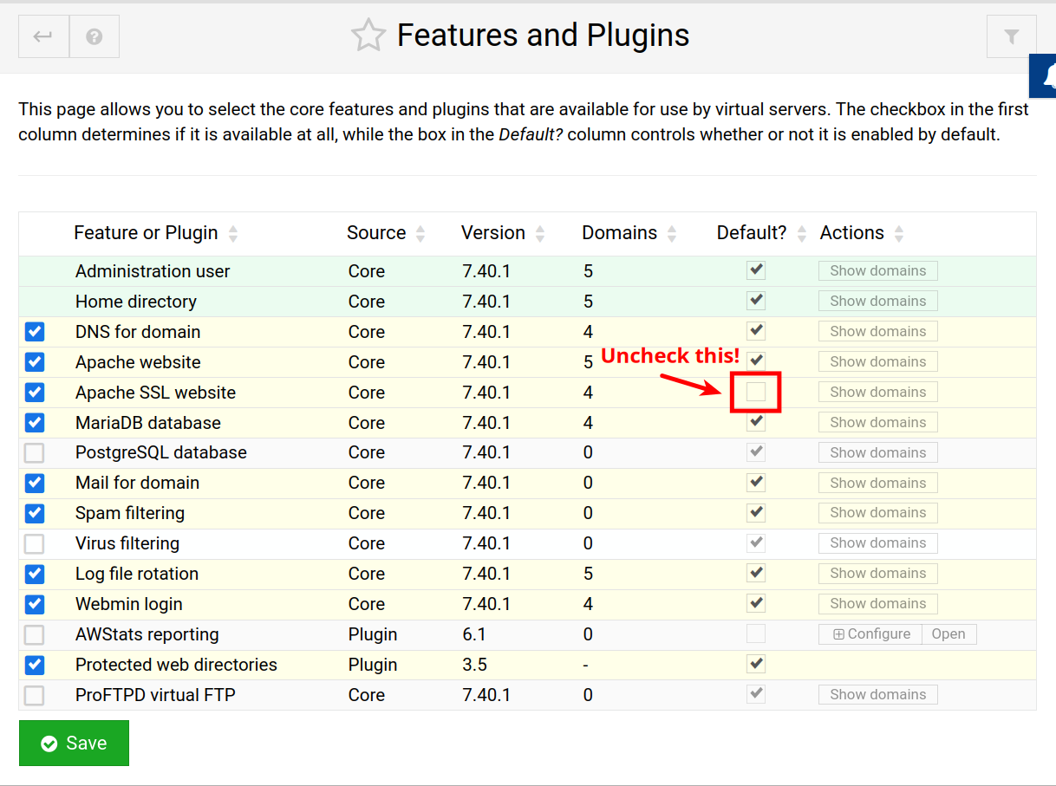This screenshot has height=786, width=1056.
Task: Disable the DNS for domain feature checkbox
Action: tap(35, 332)
